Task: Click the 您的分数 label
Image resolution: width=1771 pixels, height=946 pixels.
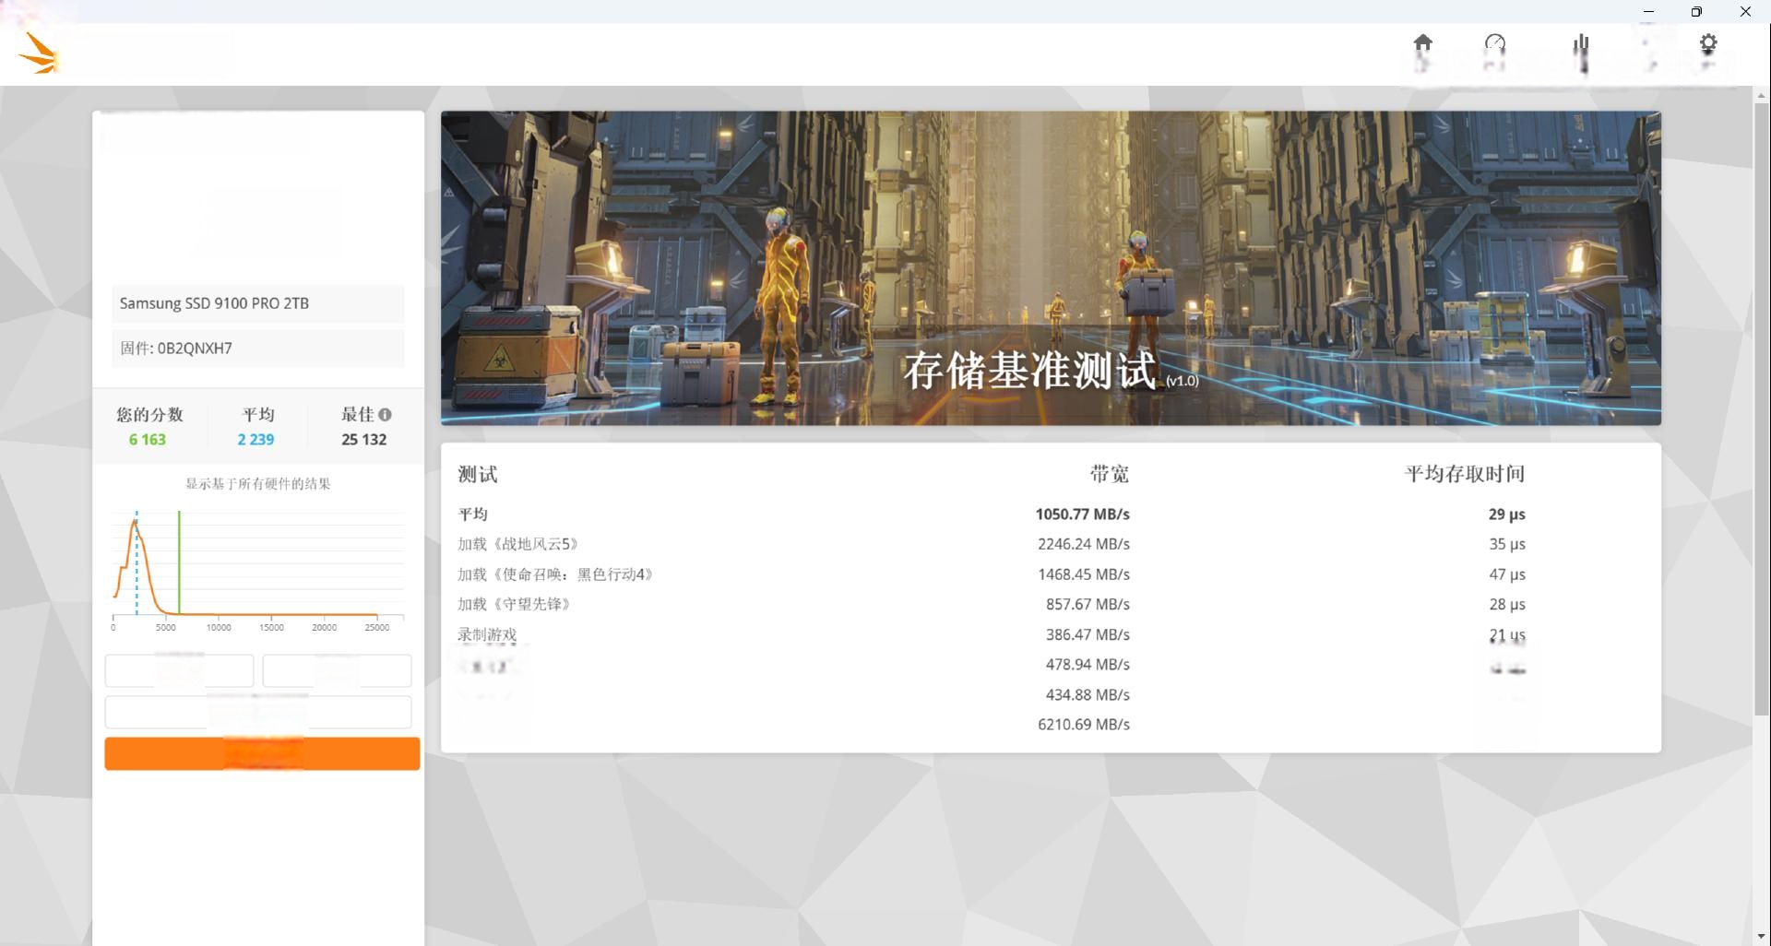Action: point(149,415)
